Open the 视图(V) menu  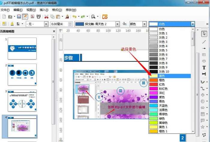coord(31,10)
